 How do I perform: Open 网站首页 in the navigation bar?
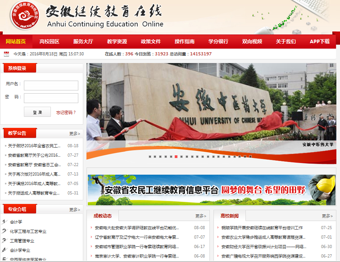pos(16,41)
